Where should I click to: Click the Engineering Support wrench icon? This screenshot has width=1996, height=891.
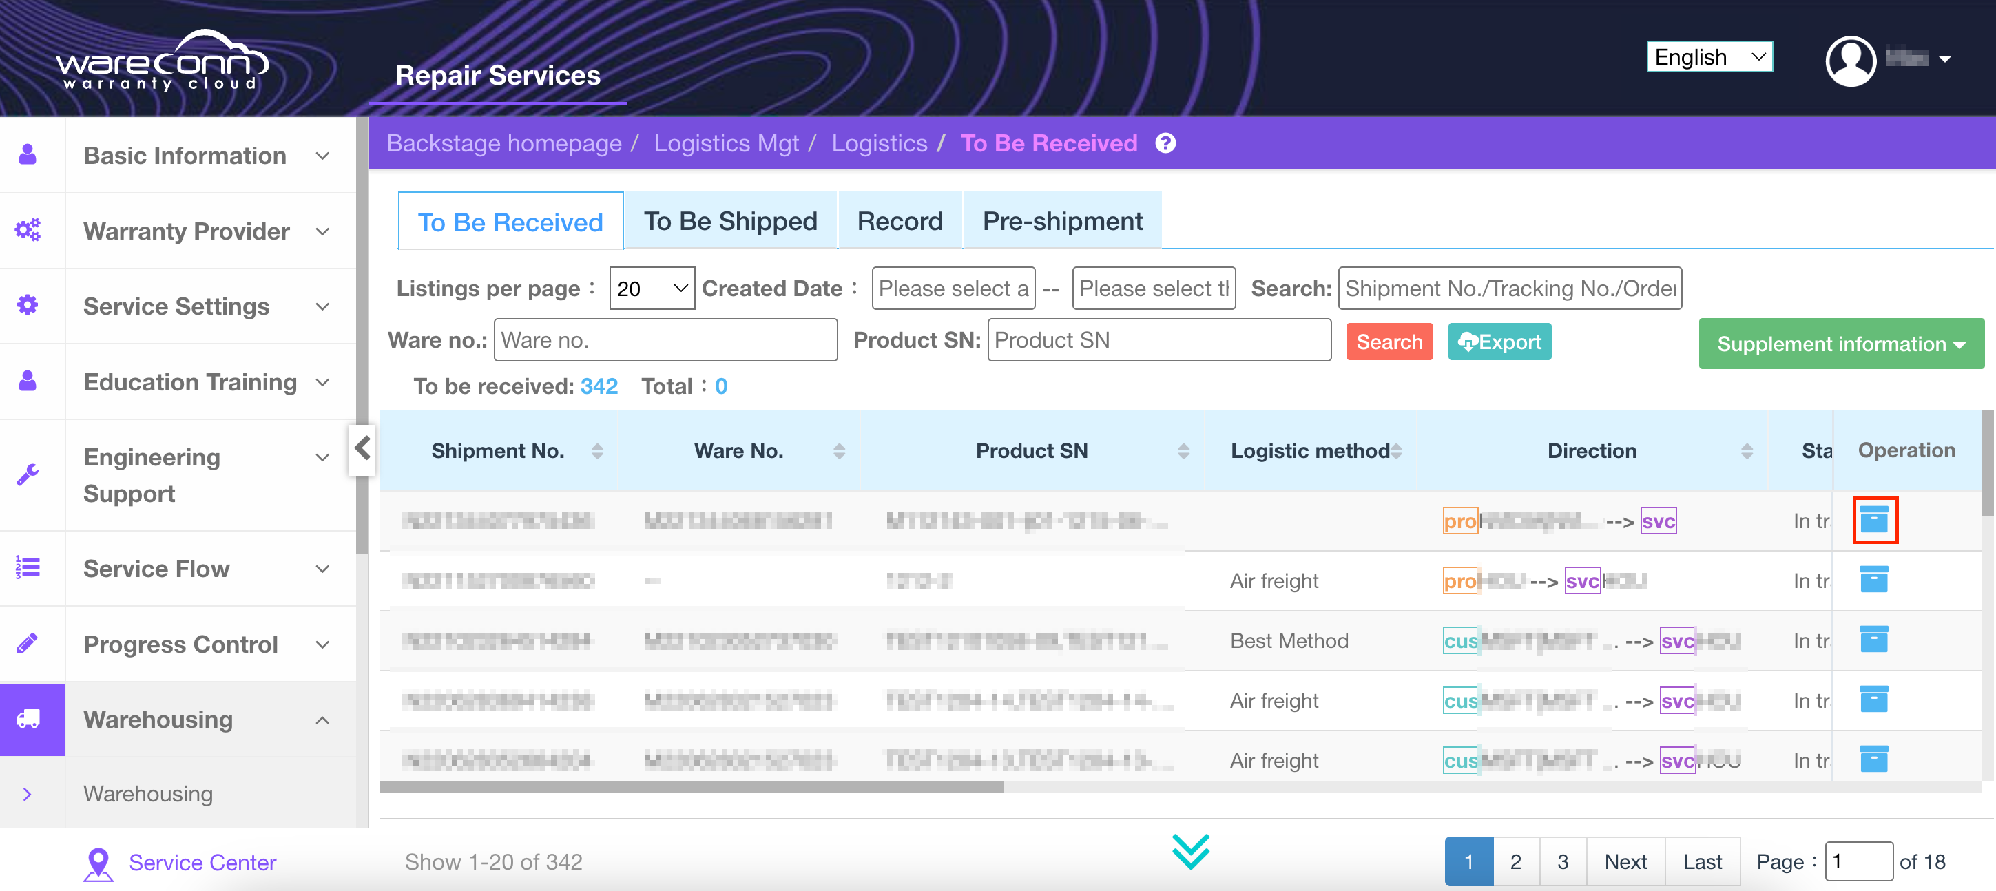tap(28, 474)
